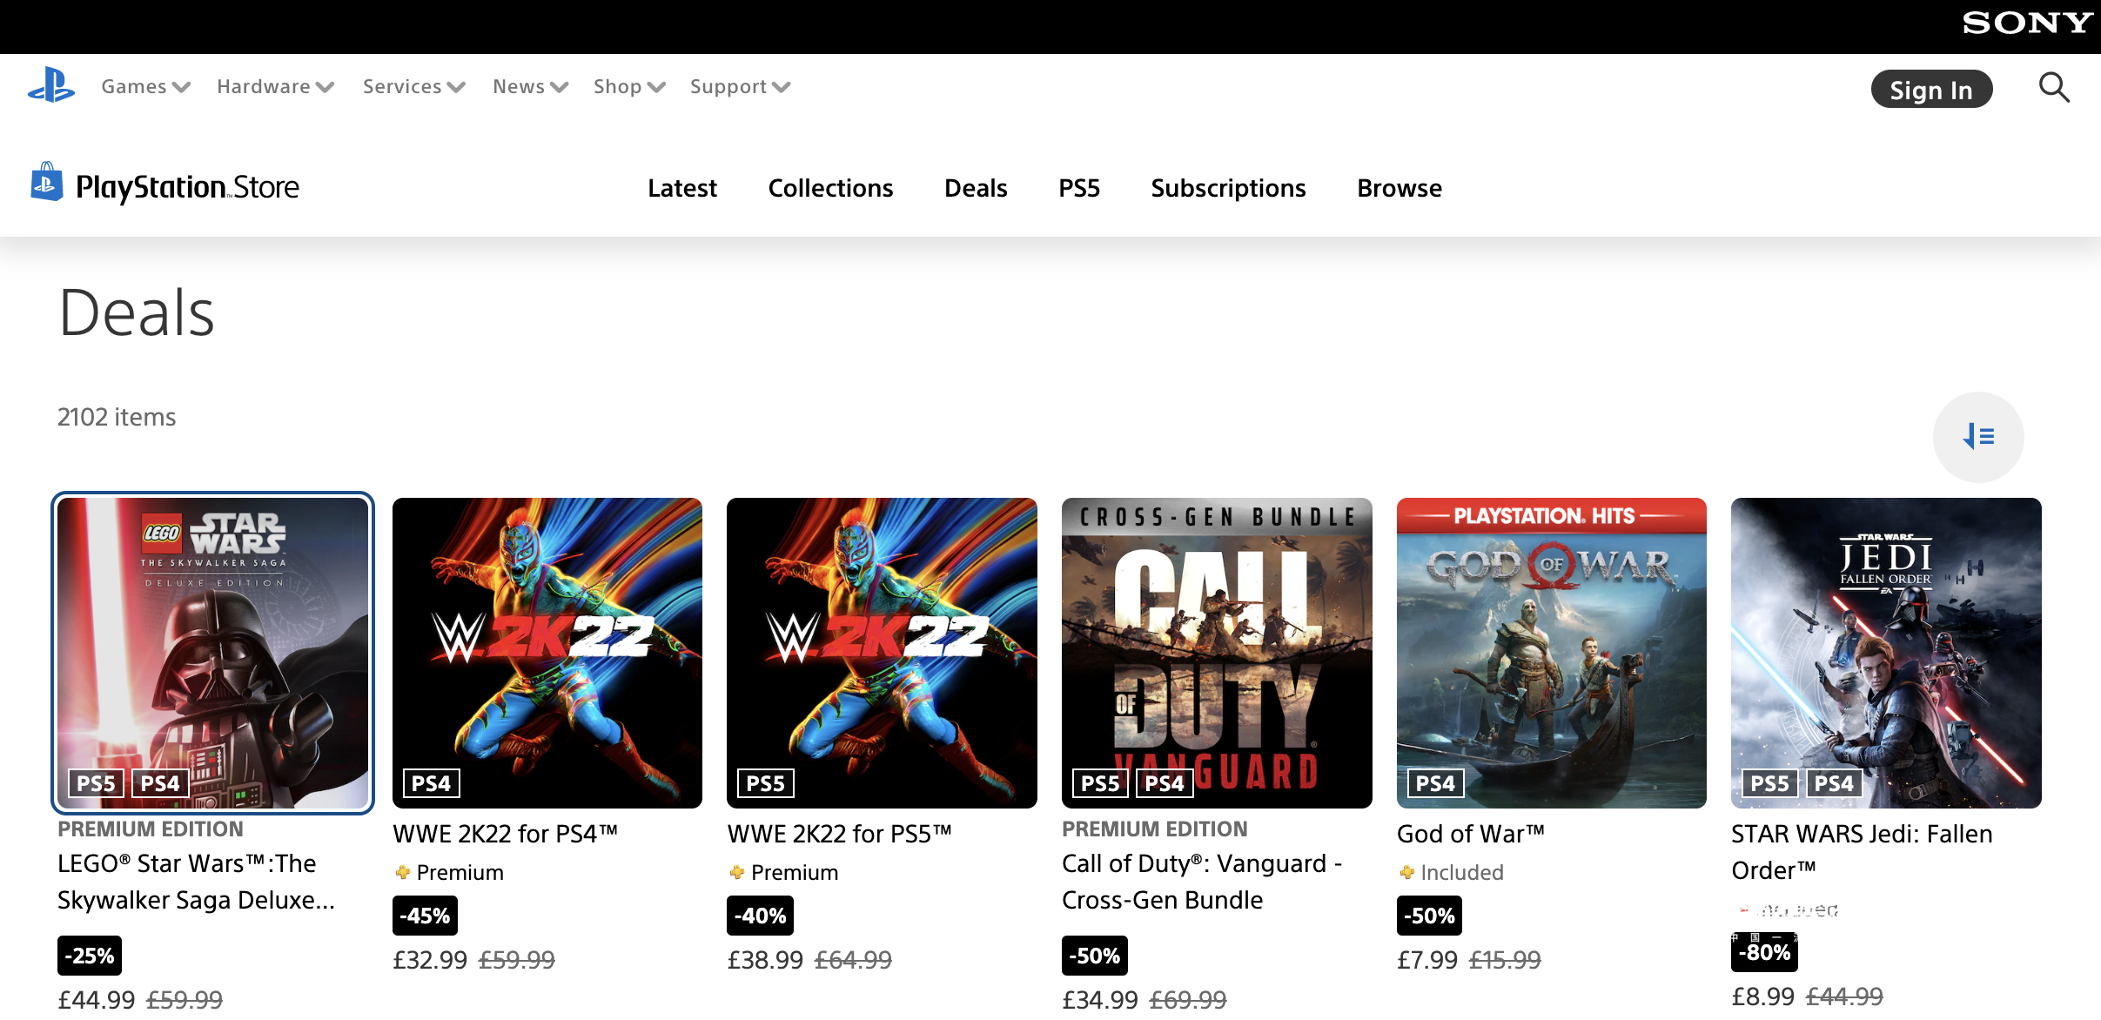The image size is (2101, 1020).
Task: Open the Collections store tab
Action: tap(830, 188)
